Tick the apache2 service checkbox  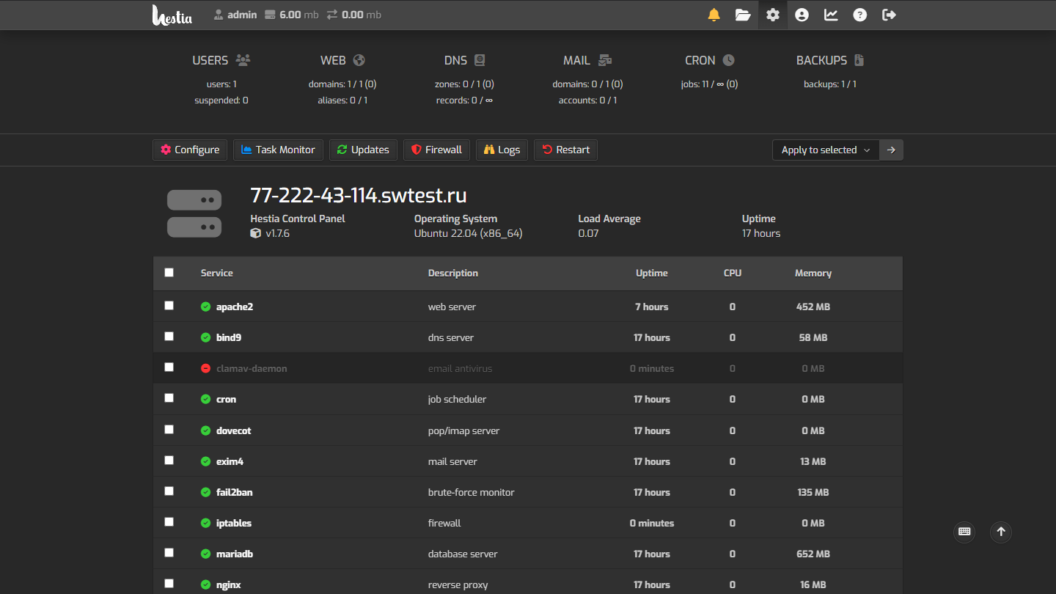click(x=169, y=305)
